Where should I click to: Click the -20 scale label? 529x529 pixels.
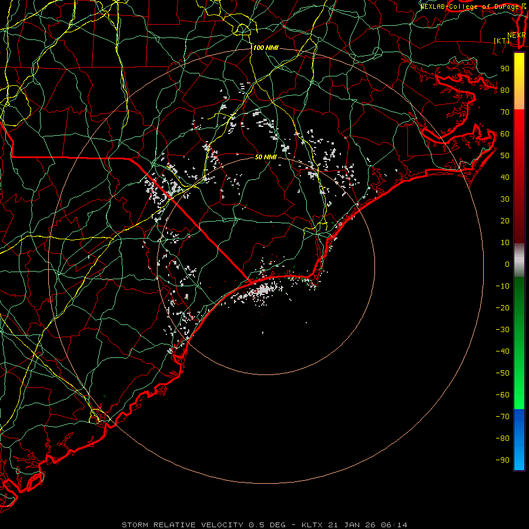[x=503, y=307]
